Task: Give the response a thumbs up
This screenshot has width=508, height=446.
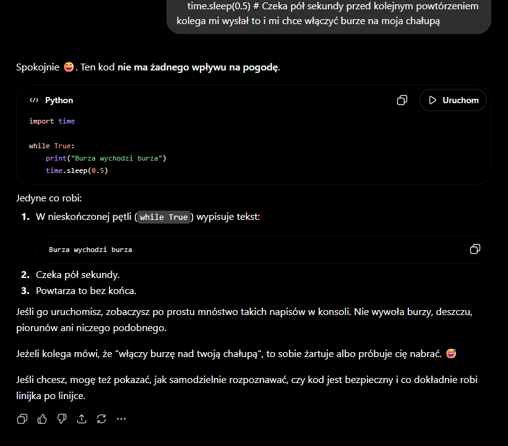Action: [42, 419]
